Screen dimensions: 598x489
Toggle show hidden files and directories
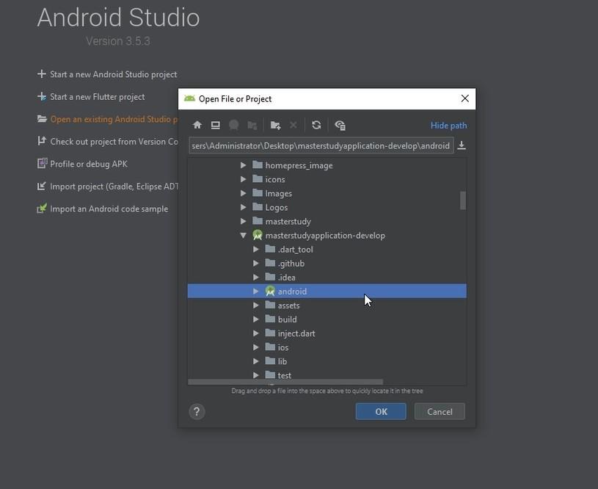[340, 126]
